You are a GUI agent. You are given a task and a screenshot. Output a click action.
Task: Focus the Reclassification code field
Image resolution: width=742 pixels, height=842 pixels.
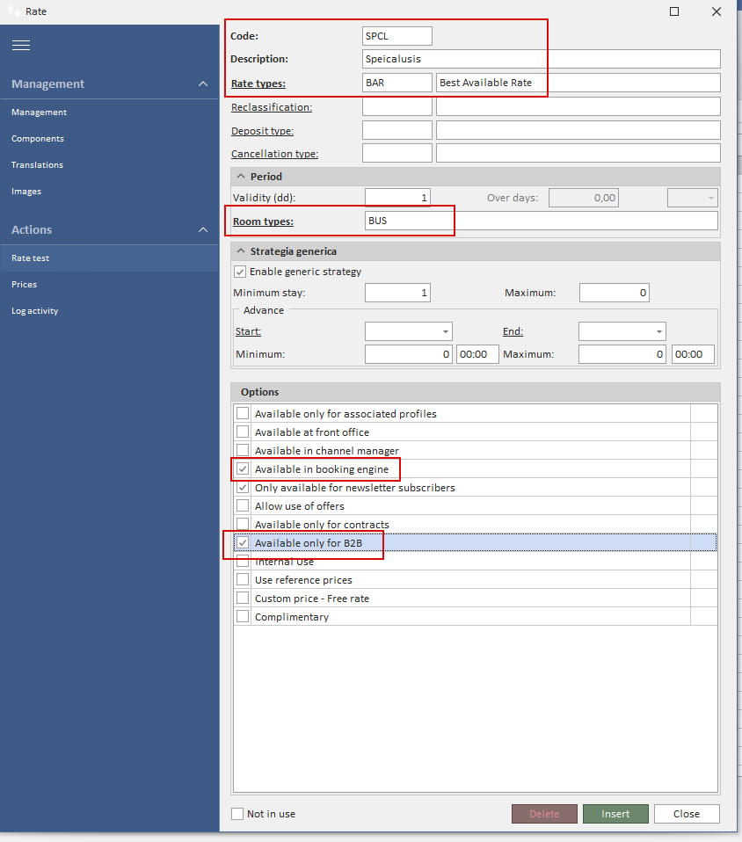tap(397, 106)
